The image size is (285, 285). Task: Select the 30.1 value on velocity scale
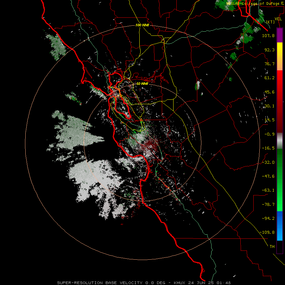click(269, 106)
